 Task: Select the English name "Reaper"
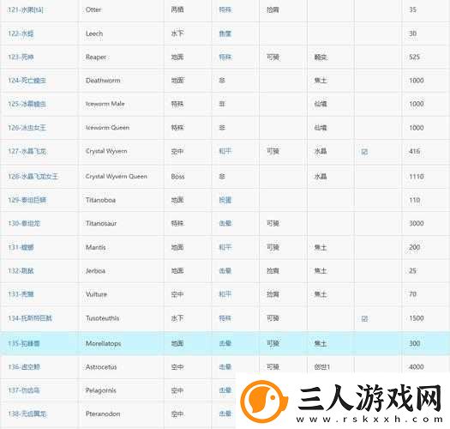[96, 57]
